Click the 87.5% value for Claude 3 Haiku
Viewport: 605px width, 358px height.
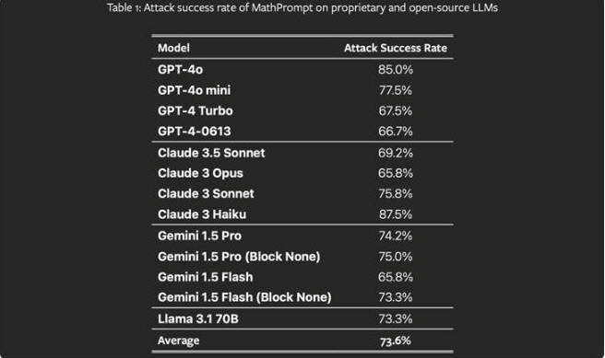[396, 214]
